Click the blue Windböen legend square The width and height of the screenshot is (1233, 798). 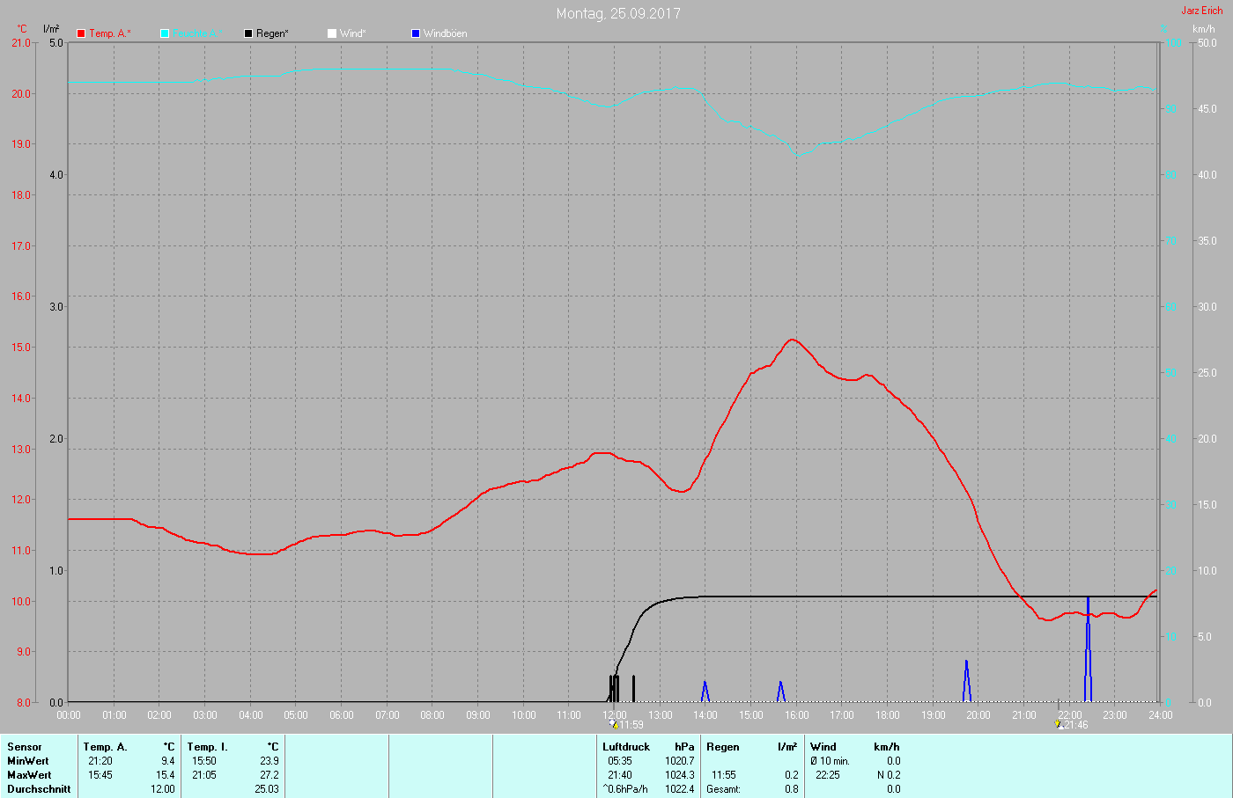(416, 33)
